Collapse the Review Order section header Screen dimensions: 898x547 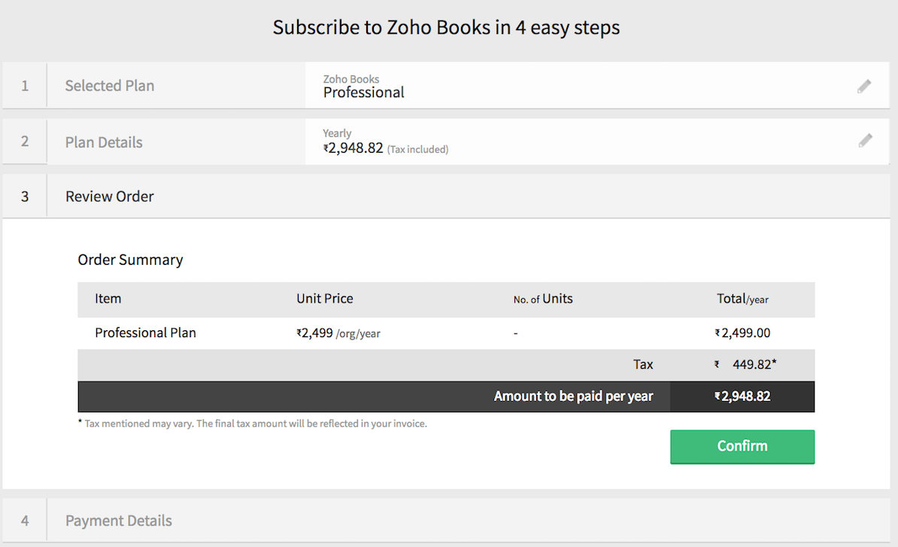click(110, 196)
